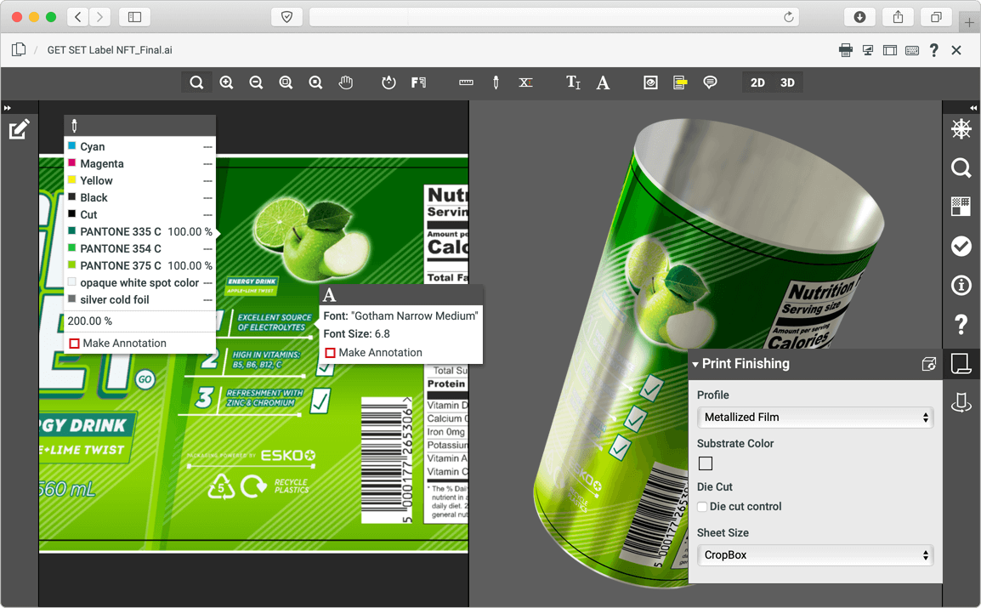Click the 3D box refresh icon in Print Finishing
Screen dimensions: 981x608
coord(929,364)
